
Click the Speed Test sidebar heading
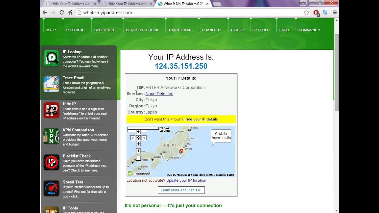[x=73, y=182]
